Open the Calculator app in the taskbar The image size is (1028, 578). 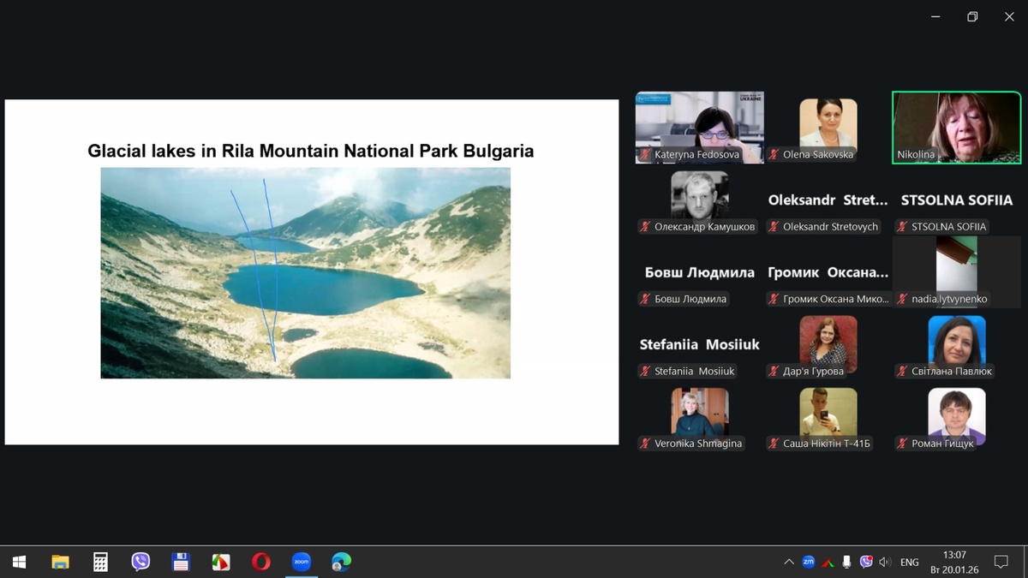click(x=100, y=562)
